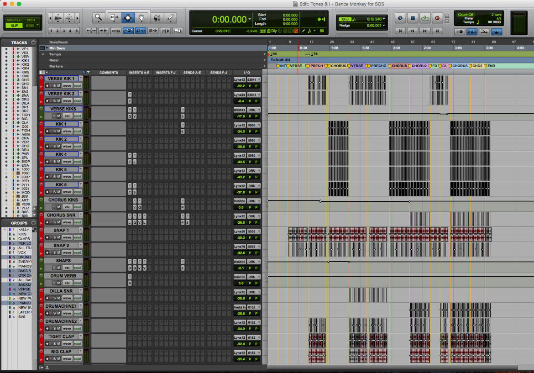Click Return to Zero transport button
The image size is (534, 373).
pos(401,31)
